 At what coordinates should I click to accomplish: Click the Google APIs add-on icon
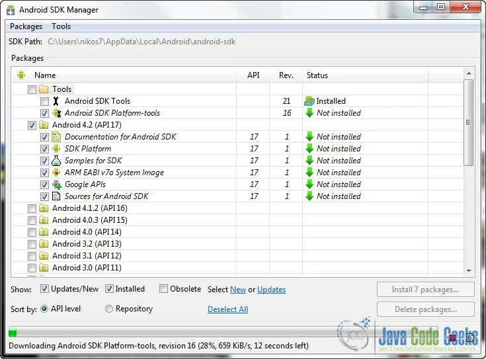pyautogui.click(x=56, y=184)
